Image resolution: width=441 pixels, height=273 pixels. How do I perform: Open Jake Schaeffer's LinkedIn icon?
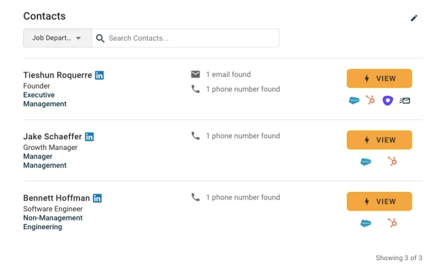click(x=89, y=136)
